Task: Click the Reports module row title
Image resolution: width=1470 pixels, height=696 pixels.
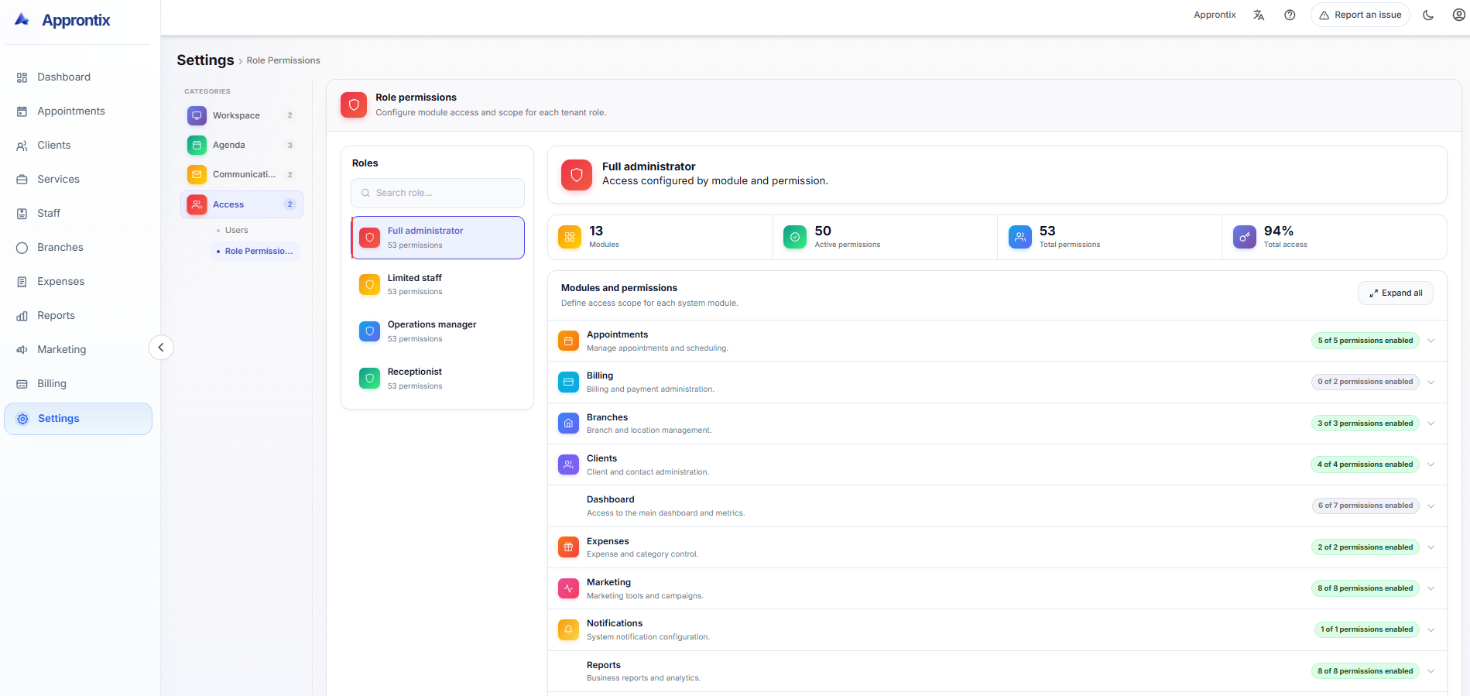Action: (x=604, y=665)
